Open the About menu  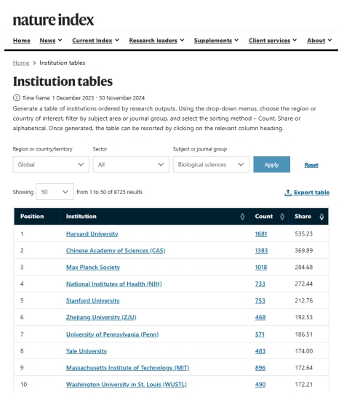pos(319,41)
